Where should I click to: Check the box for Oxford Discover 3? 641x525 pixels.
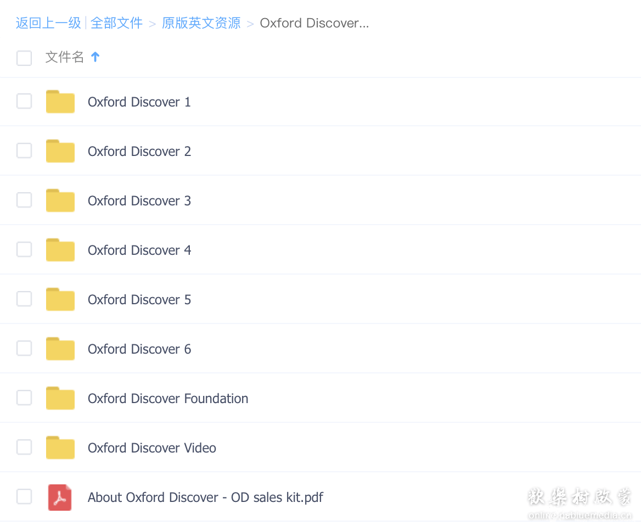24,200
